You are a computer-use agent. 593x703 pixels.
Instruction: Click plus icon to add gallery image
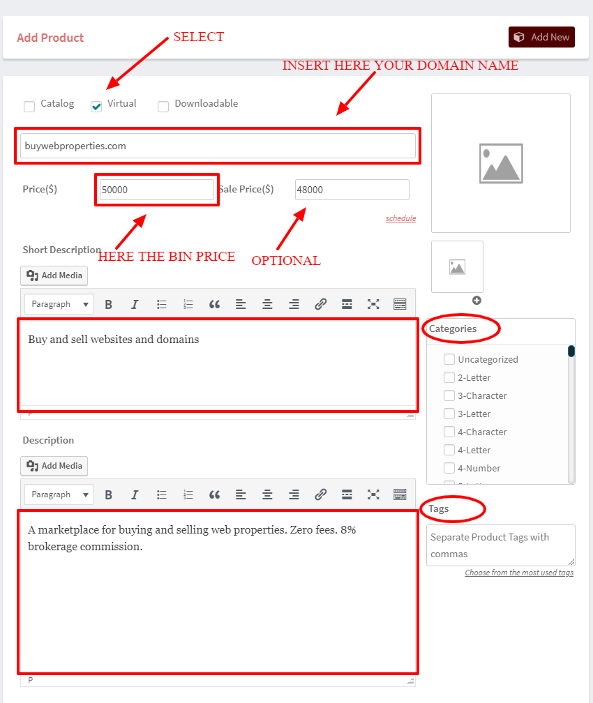coord(476,301)
